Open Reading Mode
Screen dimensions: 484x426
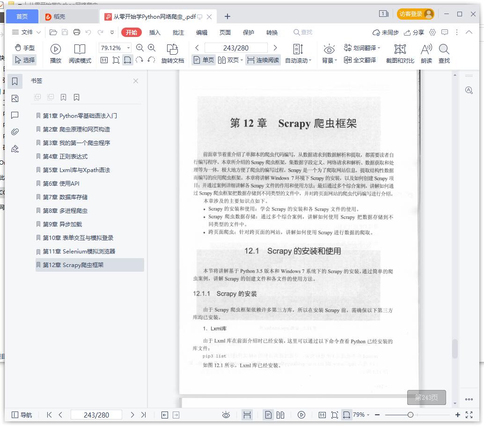click(x=80, y=54)
